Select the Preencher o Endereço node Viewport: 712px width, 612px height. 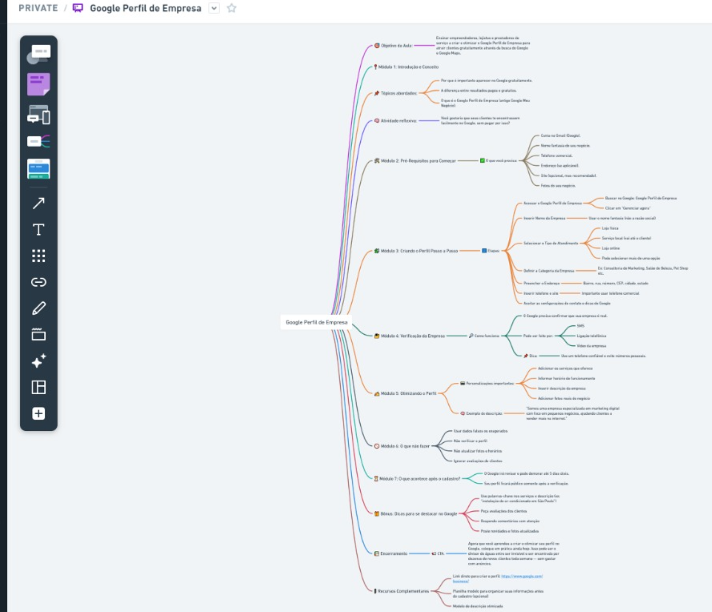[x=542, y=284]
